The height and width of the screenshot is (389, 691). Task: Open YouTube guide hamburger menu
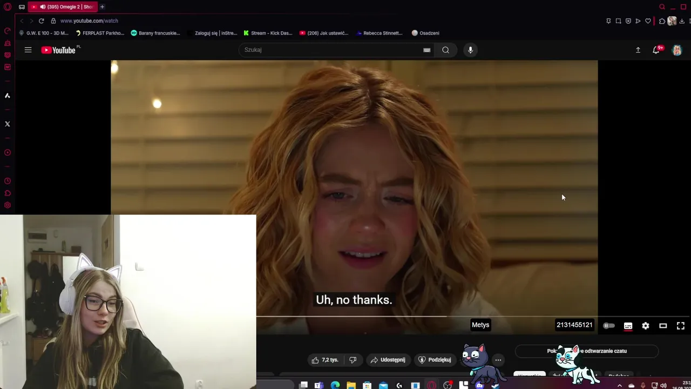tap(28, 50)
